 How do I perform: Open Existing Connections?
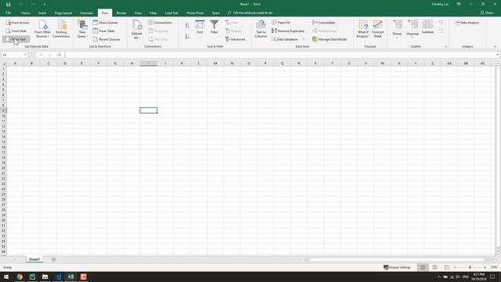(x=61, y=29)
